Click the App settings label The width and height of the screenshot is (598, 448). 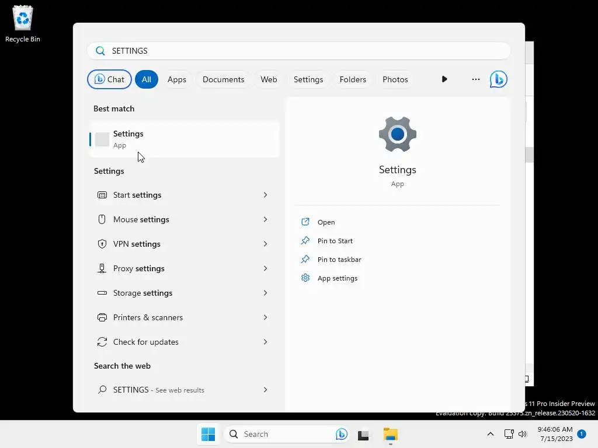click(x=338, y=278)
